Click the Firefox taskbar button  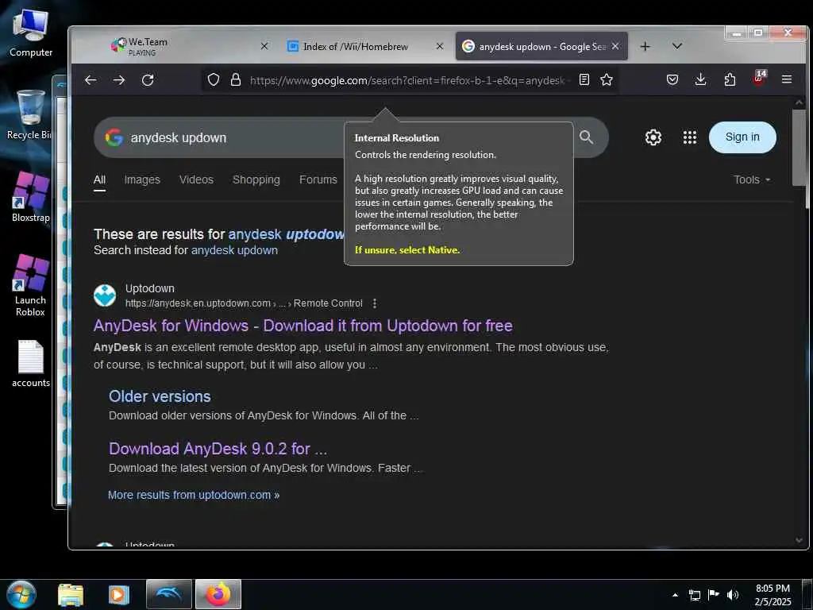click(x=218, y=594)
